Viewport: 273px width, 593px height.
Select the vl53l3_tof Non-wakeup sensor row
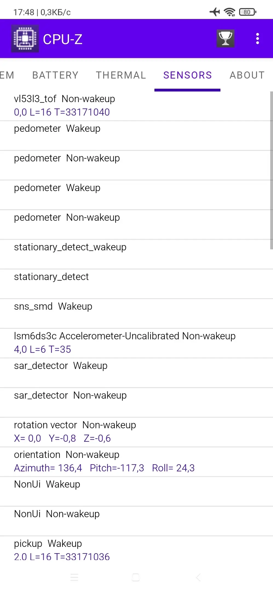click(x=135, y=106)
